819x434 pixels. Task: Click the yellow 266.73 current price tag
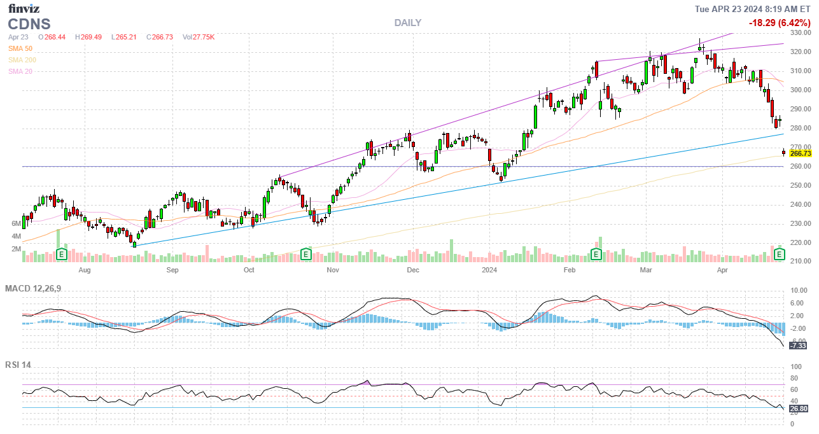tap(801, 153)
